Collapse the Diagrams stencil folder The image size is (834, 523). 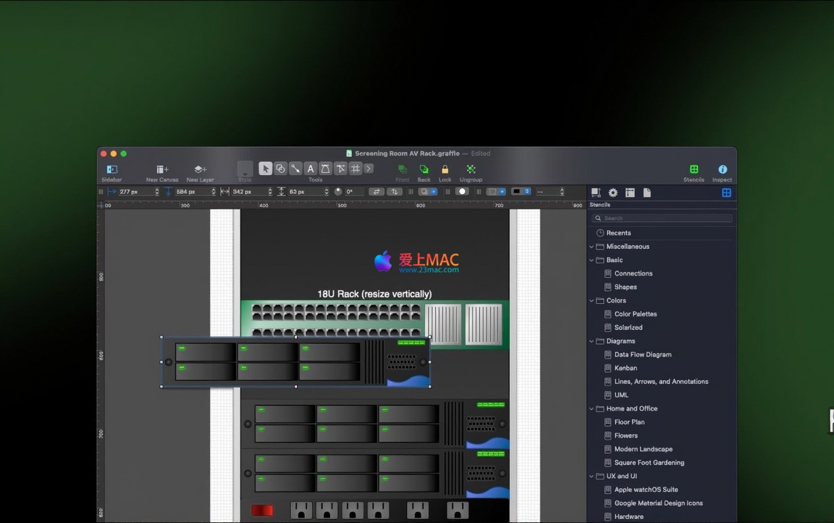[x=591, y=341]
